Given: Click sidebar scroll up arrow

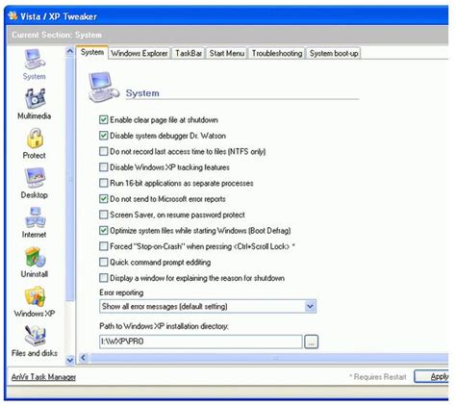Looking at the screenshot, I should point(69,51).
